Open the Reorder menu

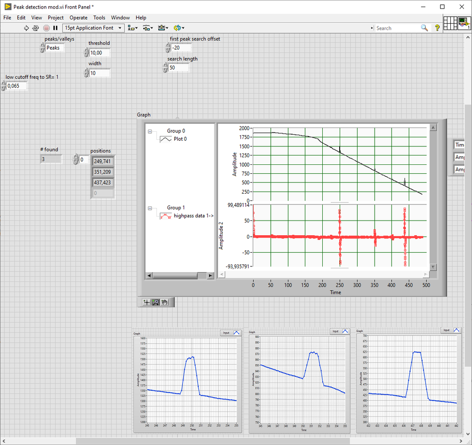tap(179, 28)
